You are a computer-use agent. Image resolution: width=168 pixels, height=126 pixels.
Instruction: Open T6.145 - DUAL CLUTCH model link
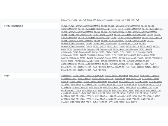152,29
